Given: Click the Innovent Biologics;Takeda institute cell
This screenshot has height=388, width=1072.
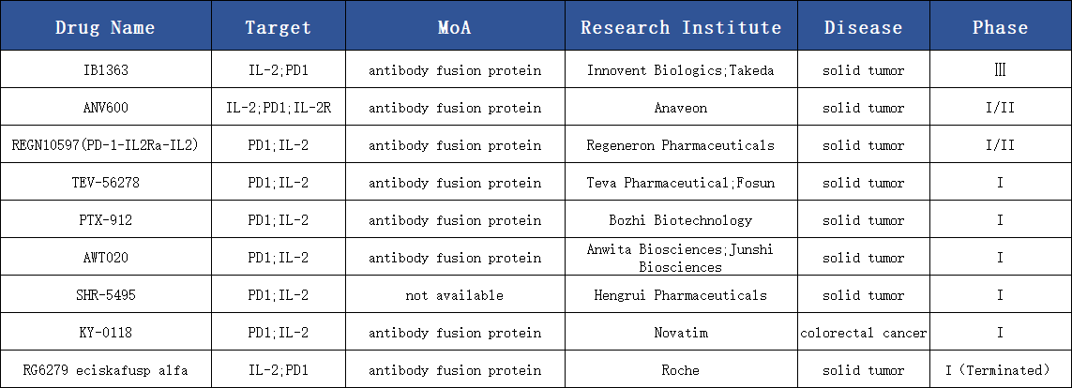Looking at the screenshot, I should coord(681,70).
